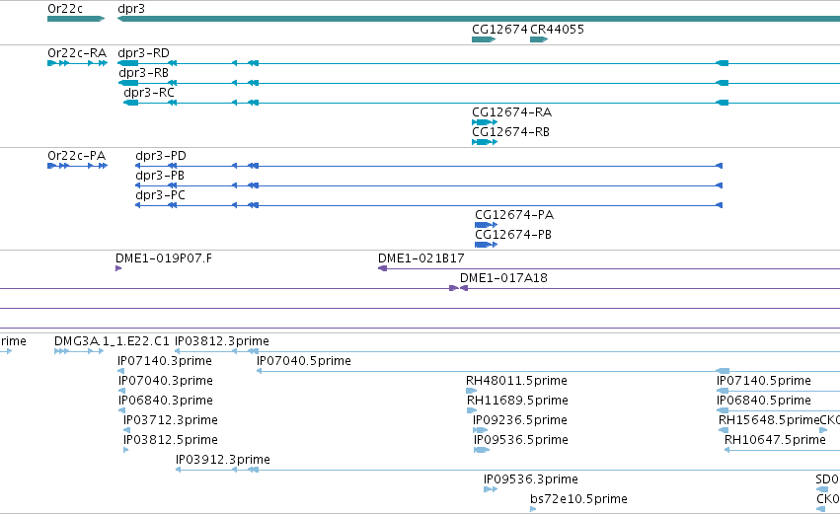Screen dimensions: 840x514
Task: Select the dpr3-PD CDS label
Action: 161,156
